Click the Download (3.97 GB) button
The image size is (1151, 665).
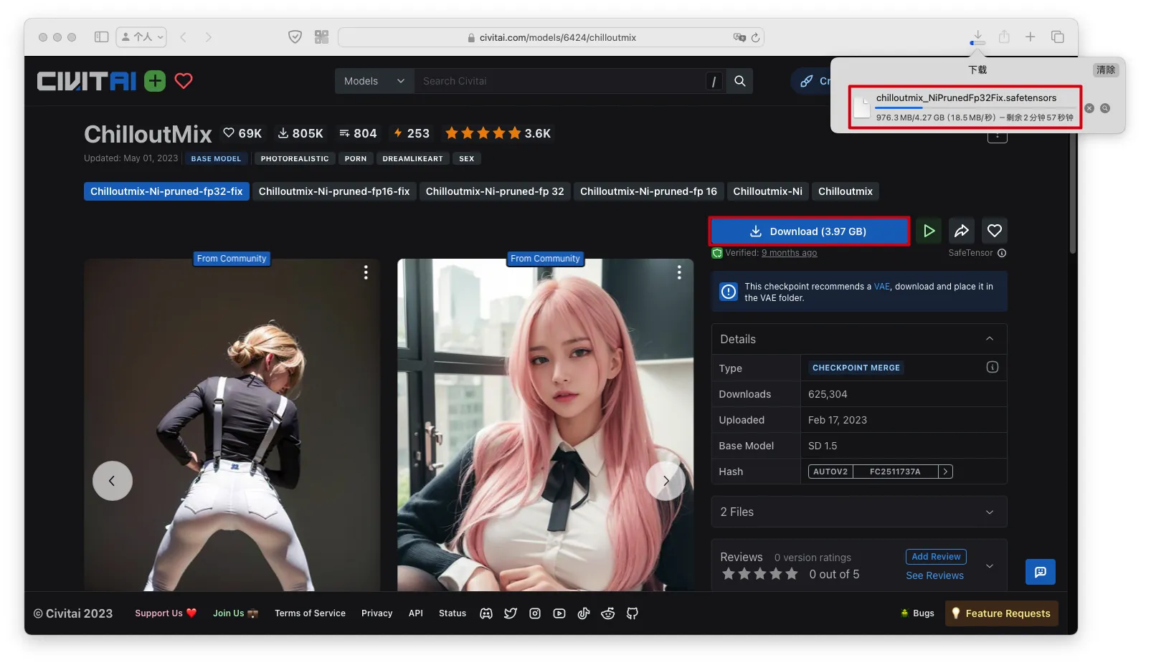pyautogui.click(x=810, y=231)
